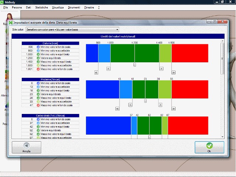Click the Calorie equilibrato slider thumb

(135, 65)
